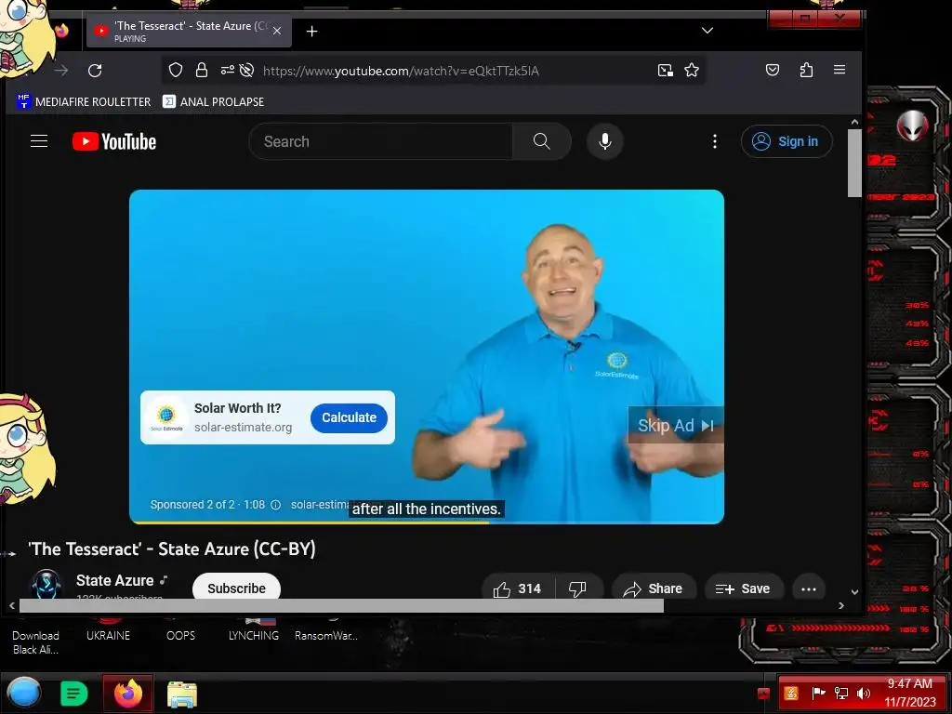Click the scroll up arrow of vertical scrollbar
952x714 pixels.
pos(855,122)
